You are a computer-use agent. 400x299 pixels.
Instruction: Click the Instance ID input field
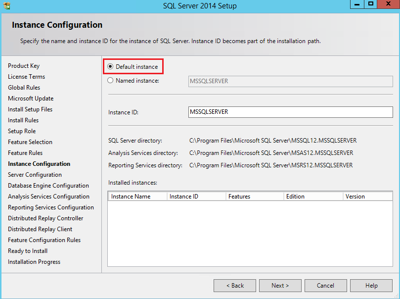click(291, 112)
